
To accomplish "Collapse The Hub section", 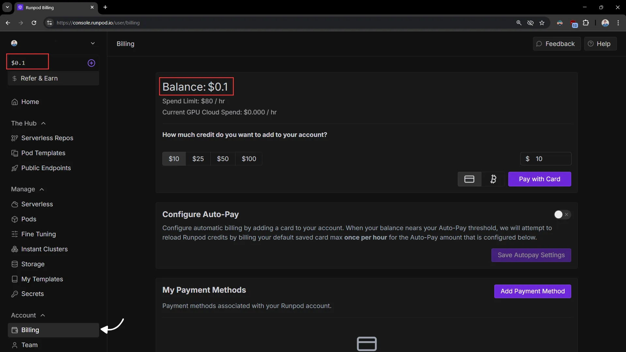I will [x=43, y=123].
